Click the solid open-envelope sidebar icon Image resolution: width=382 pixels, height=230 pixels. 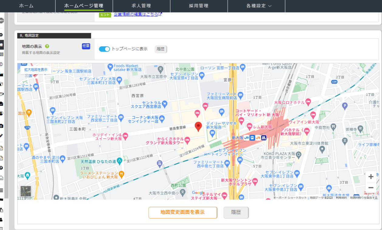[2, 104]
